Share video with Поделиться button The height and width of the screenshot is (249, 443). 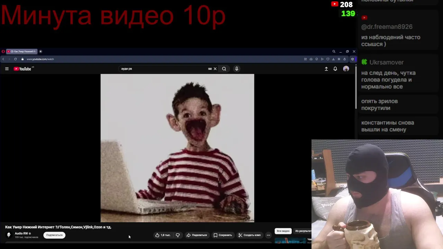pyautogui.click(x=197, y=235)
